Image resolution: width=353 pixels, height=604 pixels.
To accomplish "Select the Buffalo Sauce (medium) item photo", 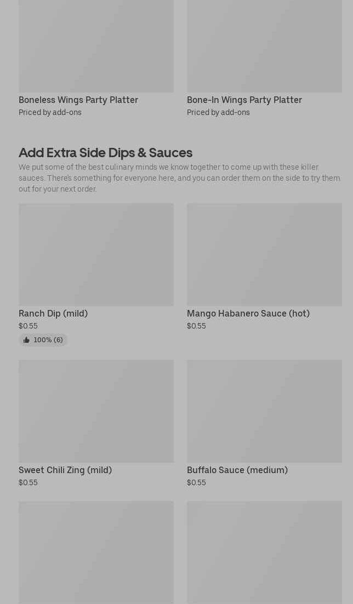I will tap(264, 411).
